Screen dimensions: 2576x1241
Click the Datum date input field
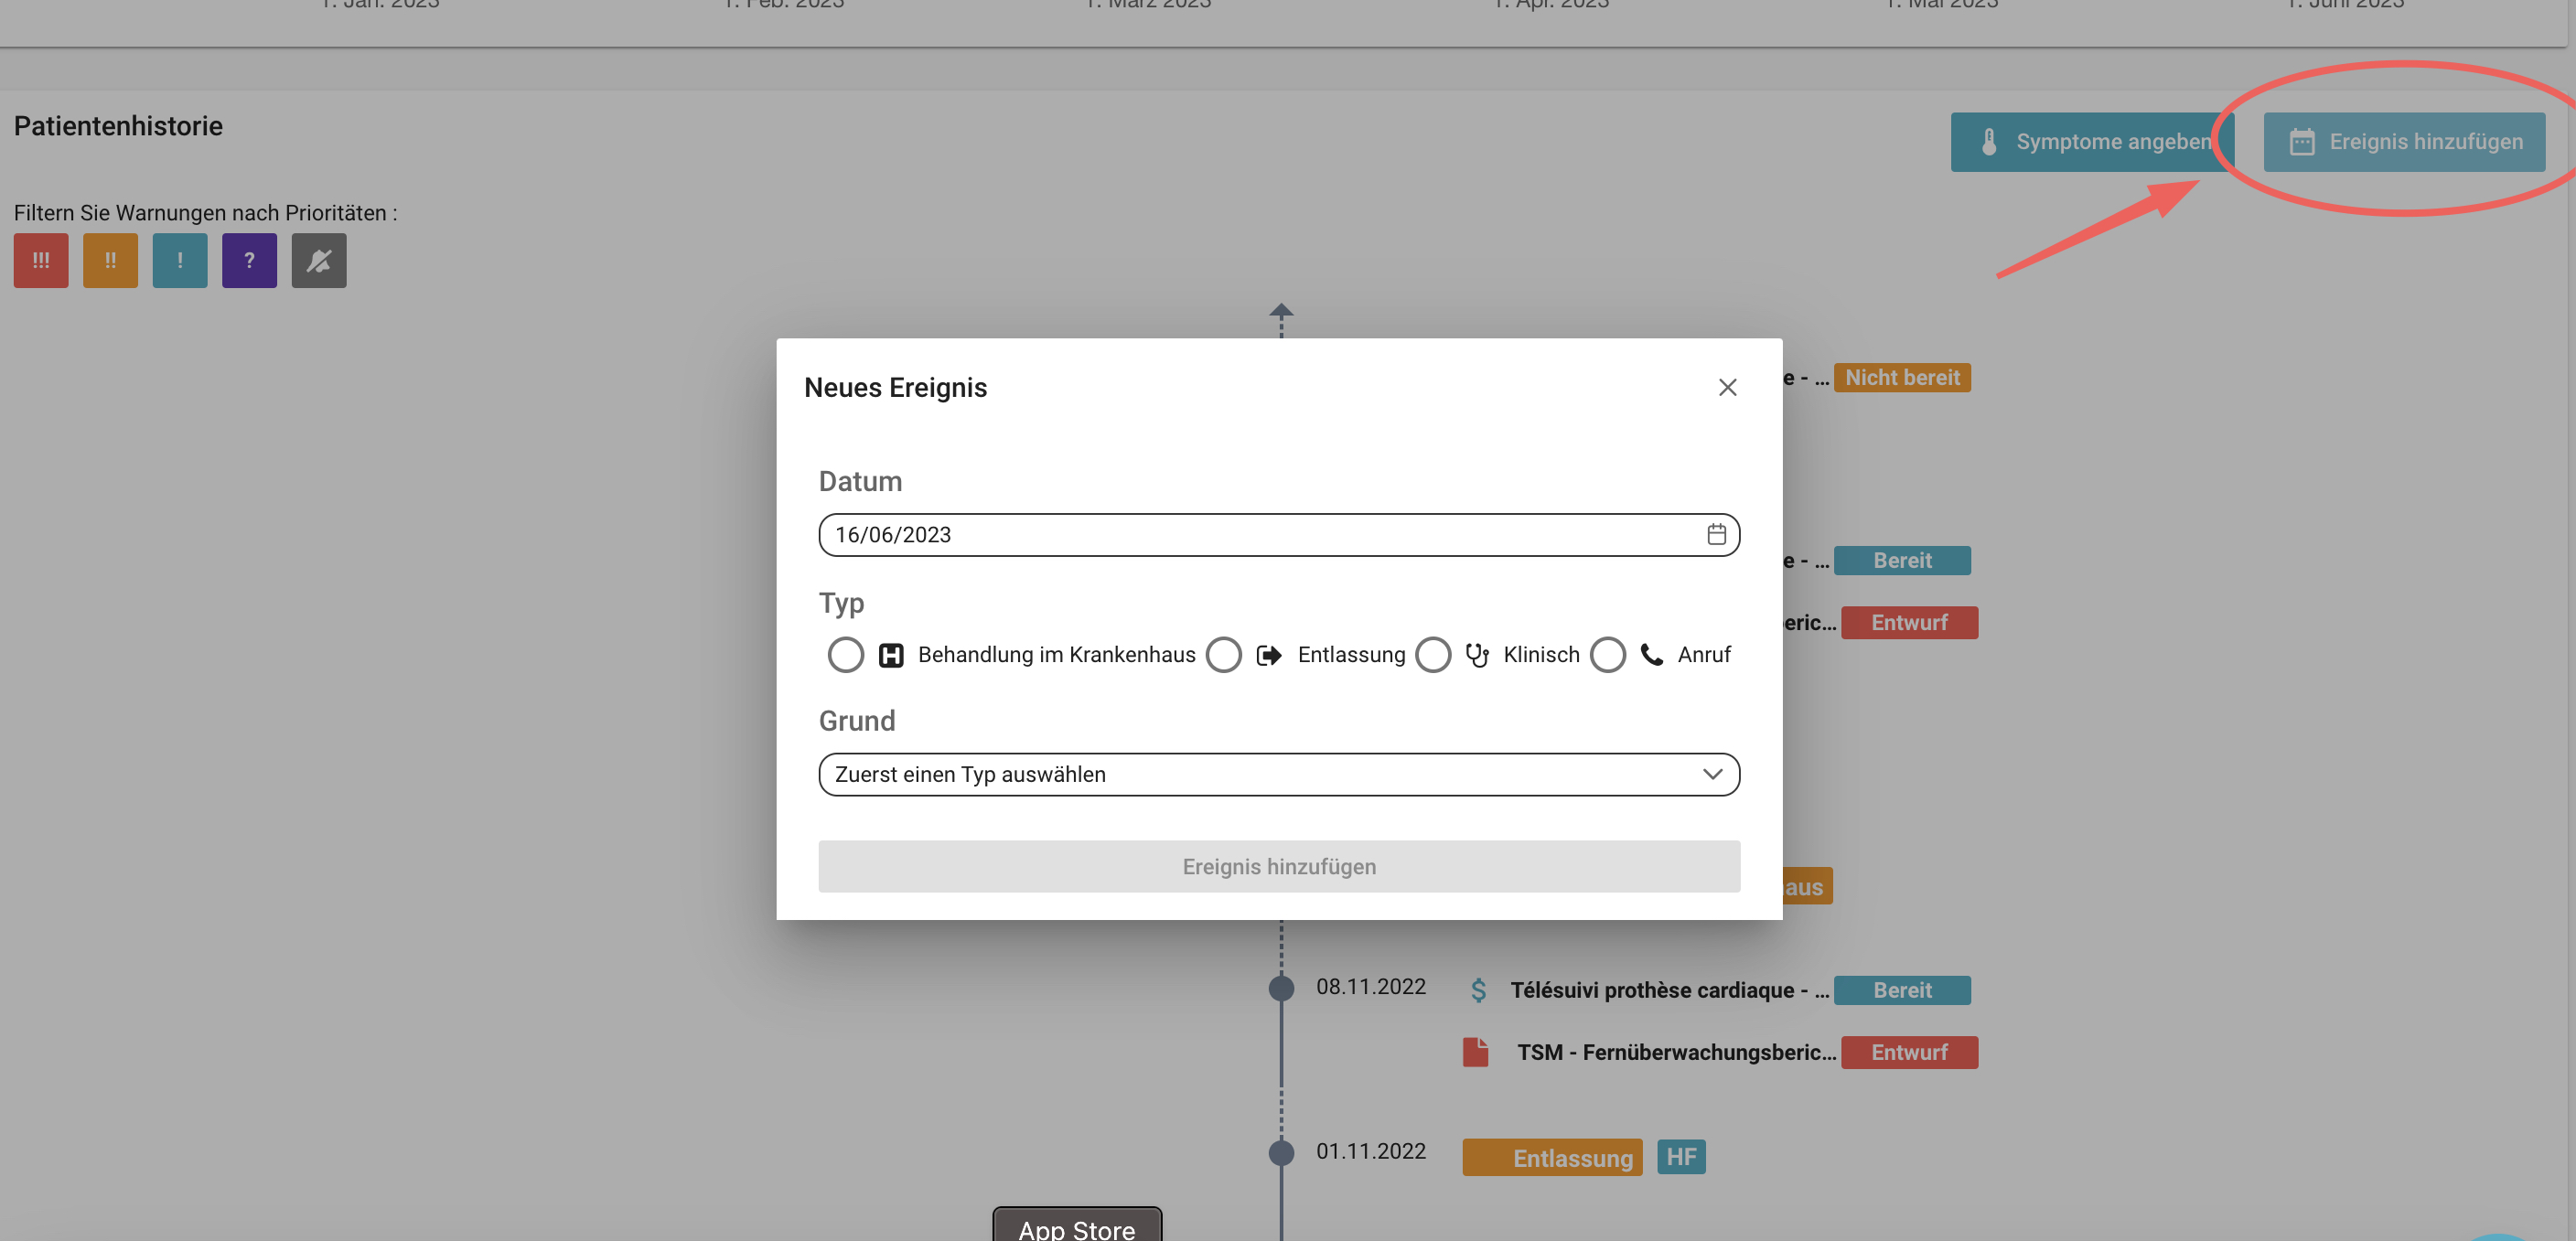(1279, 535)
